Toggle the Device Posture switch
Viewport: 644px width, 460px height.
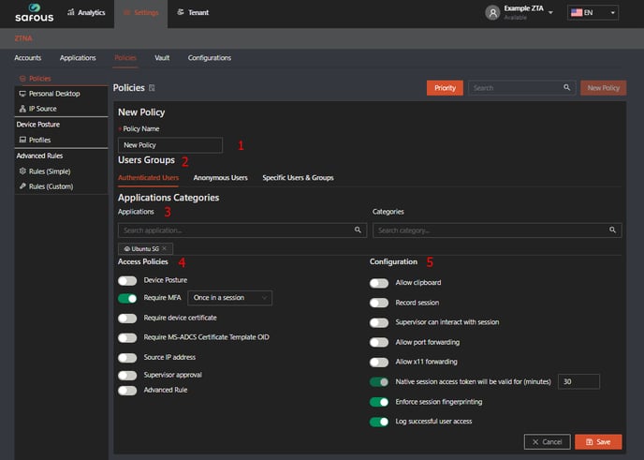click(x=127, y=281)
